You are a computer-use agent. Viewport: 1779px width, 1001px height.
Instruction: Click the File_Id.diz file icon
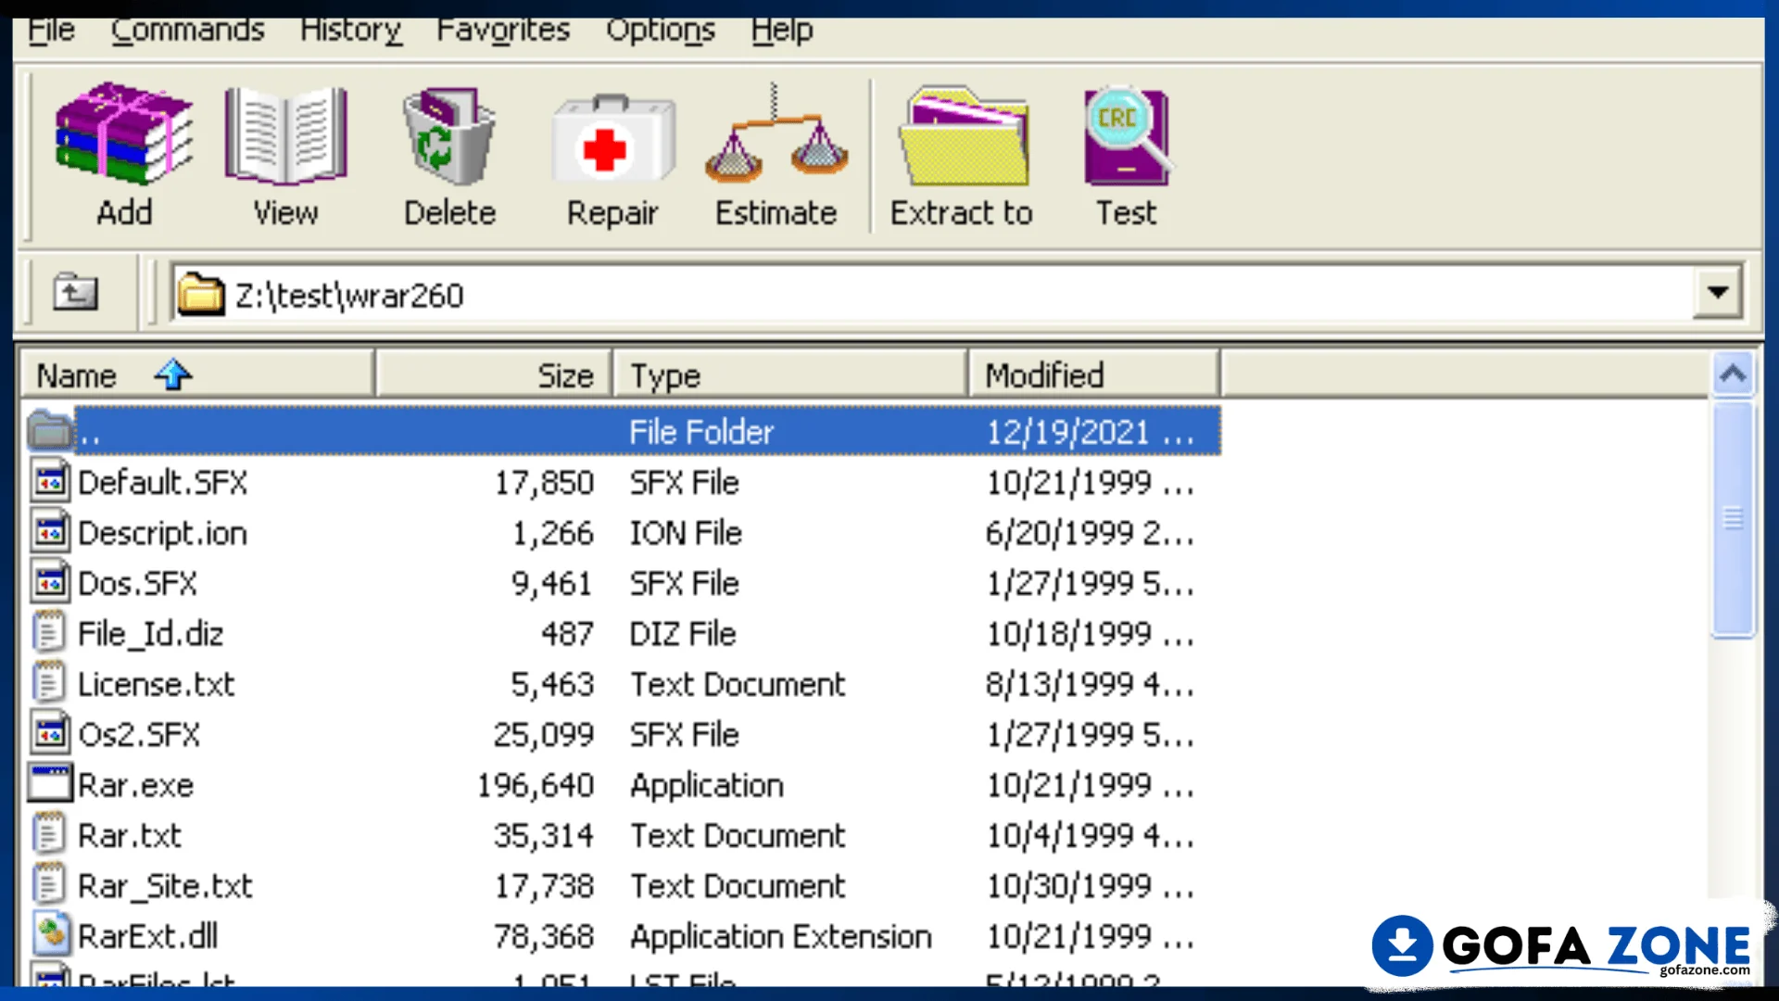pyautogui.click(x=49, y=633)
